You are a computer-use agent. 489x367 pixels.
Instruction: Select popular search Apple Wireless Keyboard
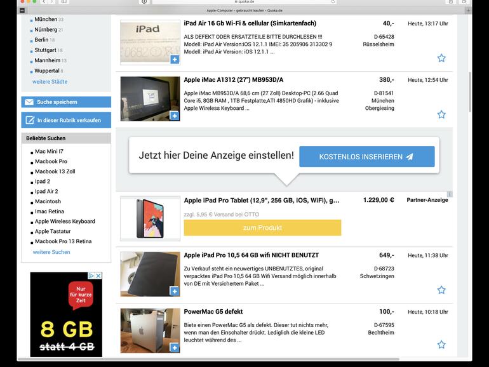coord(65,222)
